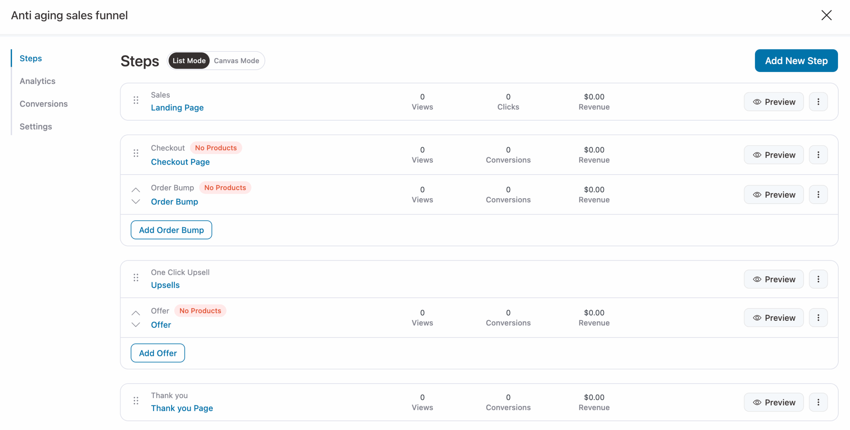Open the Order Bump link
The height and width of the screenshot is (430, 850).
pos(174,202)
